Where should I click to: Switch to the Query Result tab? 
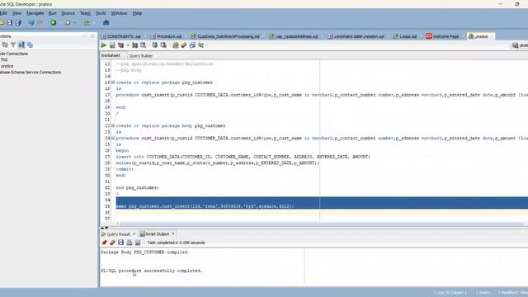click(115, 233)
